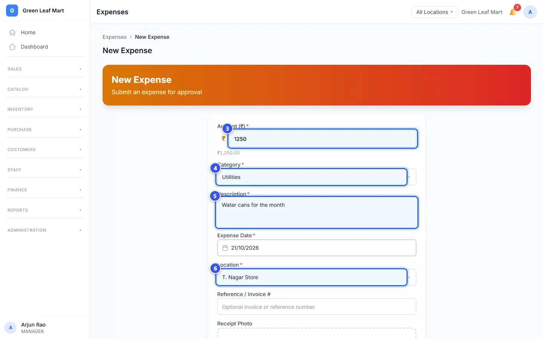Expand the Catalog section in sidebar
543x339 pixels.
(x=45, y=89)
